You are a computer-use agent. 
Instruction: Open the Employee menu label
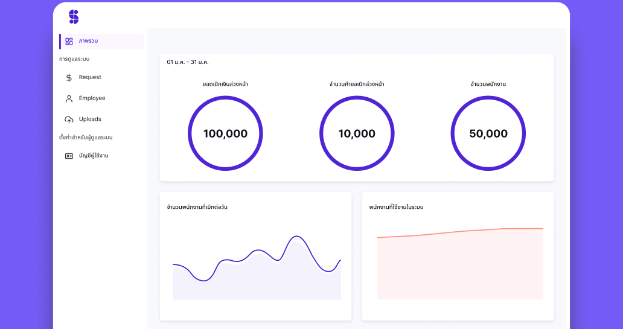(92, 98)
